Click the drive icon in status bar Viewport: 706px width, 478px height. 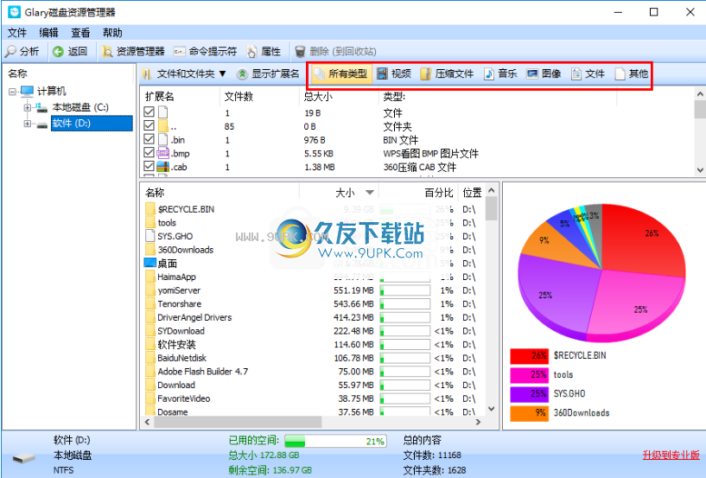24,459
